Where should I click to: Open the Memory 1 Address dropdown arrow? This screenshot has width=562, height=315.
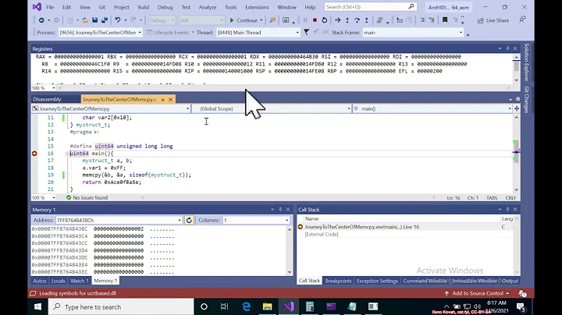[180, 220]
